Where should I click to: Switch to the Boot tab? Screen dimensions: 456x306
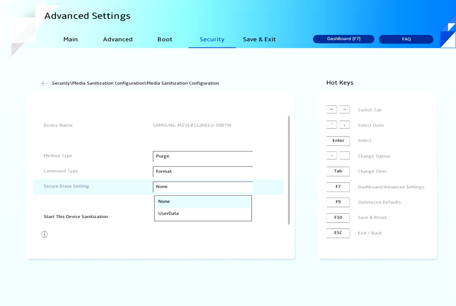165,39
